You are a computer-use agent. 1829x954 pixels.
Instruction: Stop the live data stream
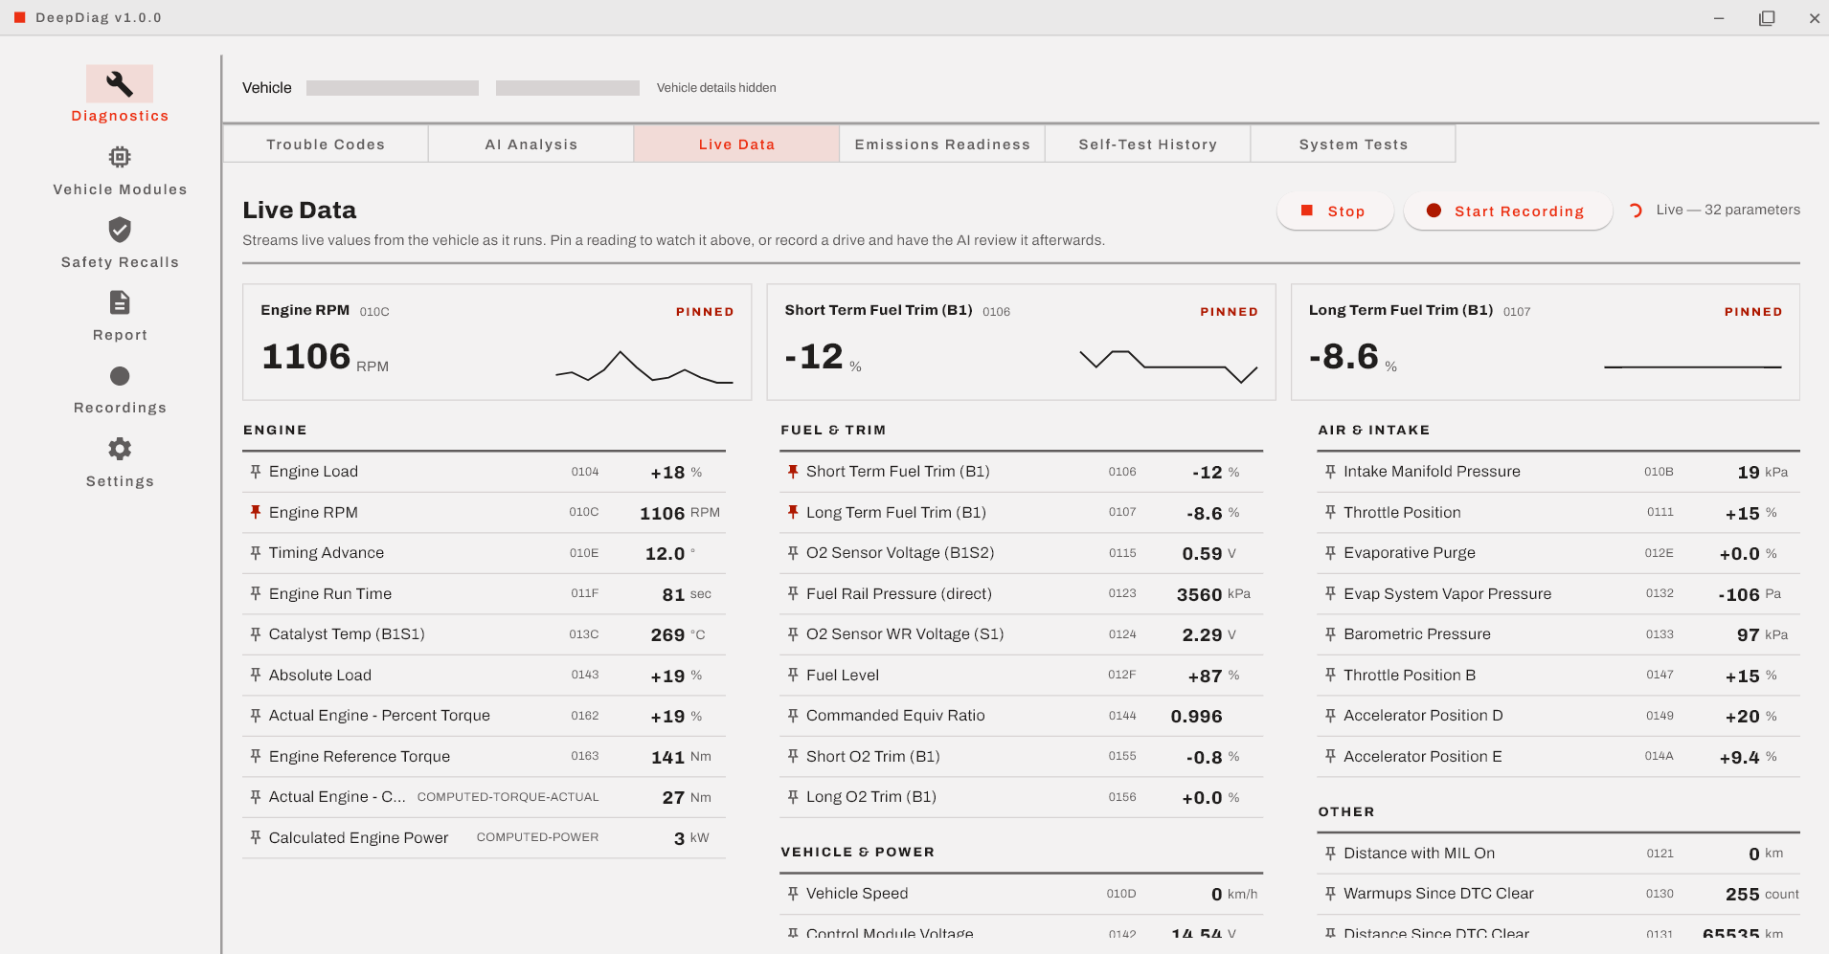tap(1335, 211)
